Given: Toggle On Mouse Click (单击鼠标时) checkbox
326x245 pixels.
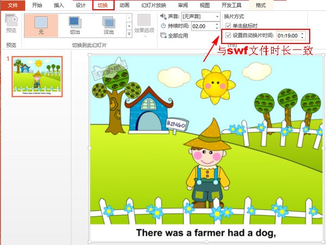Looking at the screenshot, I should coord(228,26).
